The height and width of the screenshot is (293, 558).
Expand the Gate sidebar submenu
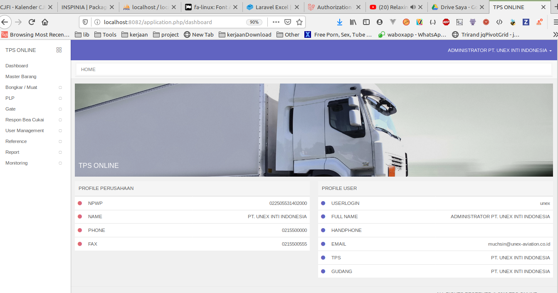tap(60, 109)
